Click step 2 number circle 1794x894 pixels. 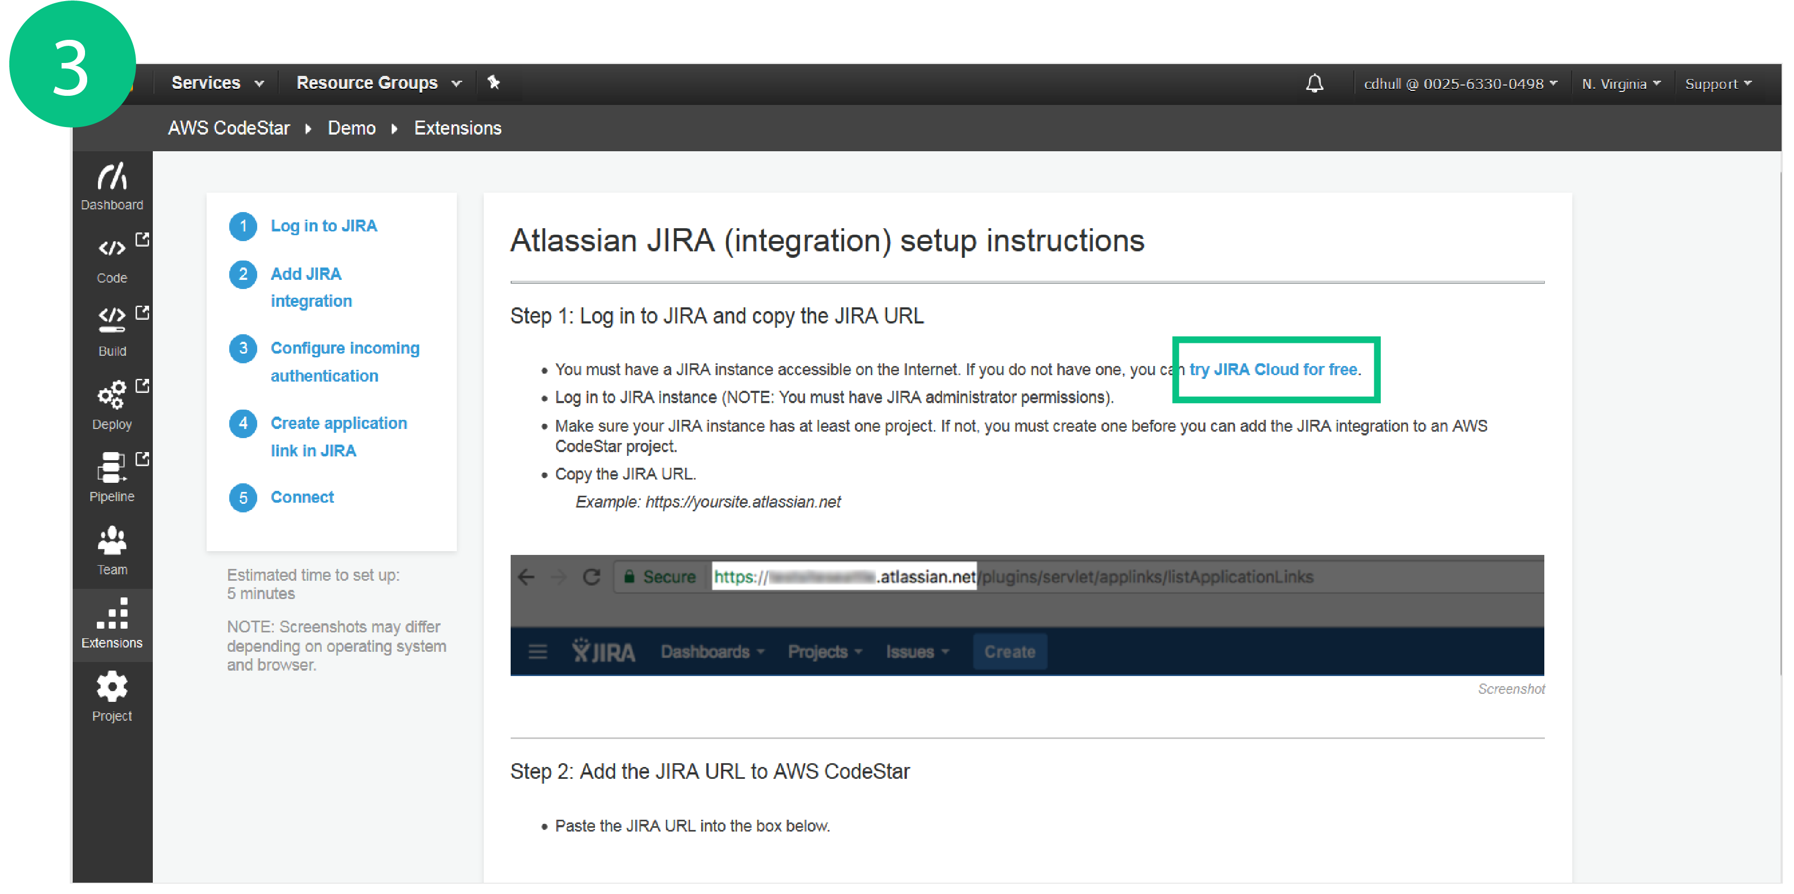[x=243, y=274]
